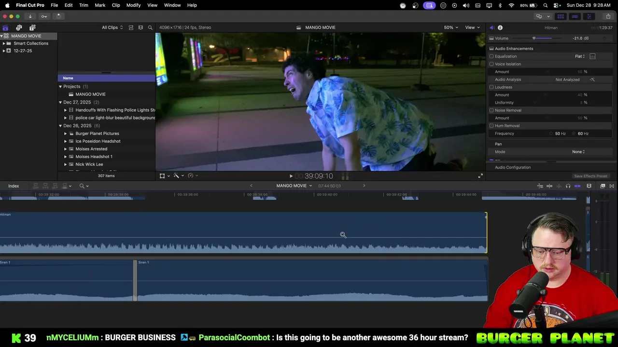Image resolution: width=618 pixels, height=347 pixels.
Task: Show the Transitions browser
Action: click(612, 186)
